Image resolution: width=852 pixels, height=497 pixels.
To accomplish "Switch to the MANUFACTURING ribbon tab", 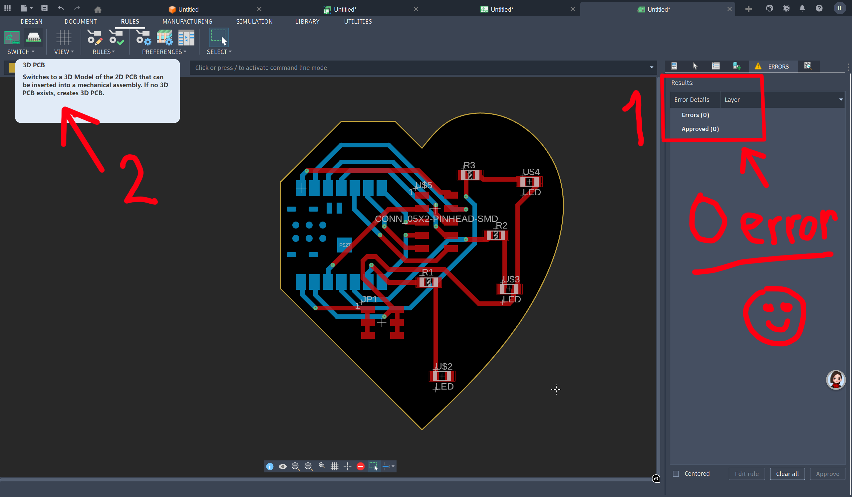I will [187, 21].
